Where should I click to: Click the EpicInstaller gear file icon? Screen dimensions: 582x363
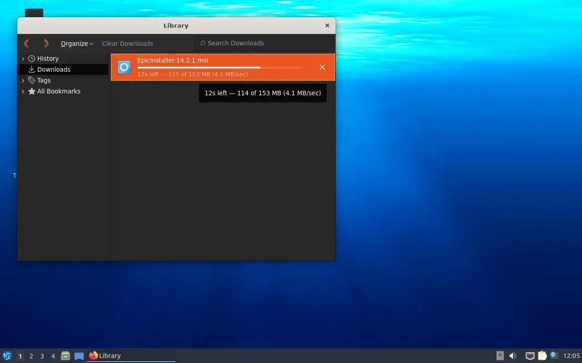[x=124, y=67]
